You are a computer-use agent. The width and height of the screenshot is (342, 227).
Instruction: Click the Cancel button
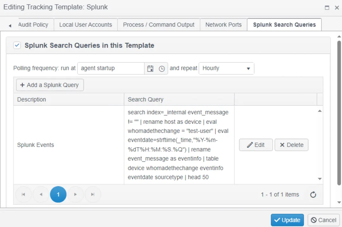click(x=324, y=220)
